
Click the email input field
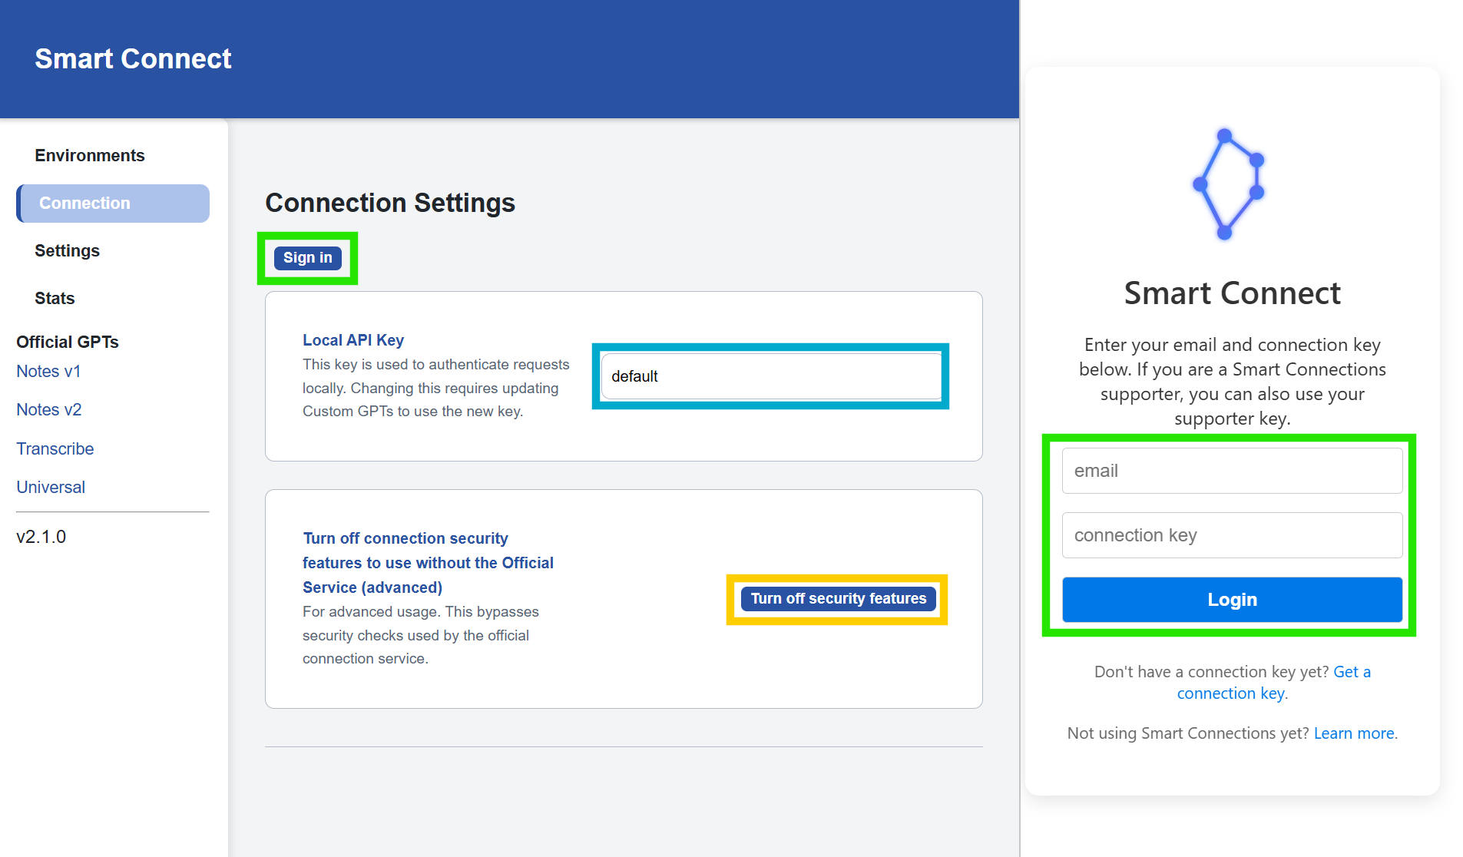[x=1231, y=470]
